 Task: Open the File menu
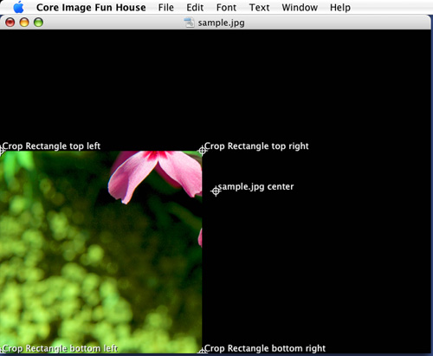coord(166,8)
